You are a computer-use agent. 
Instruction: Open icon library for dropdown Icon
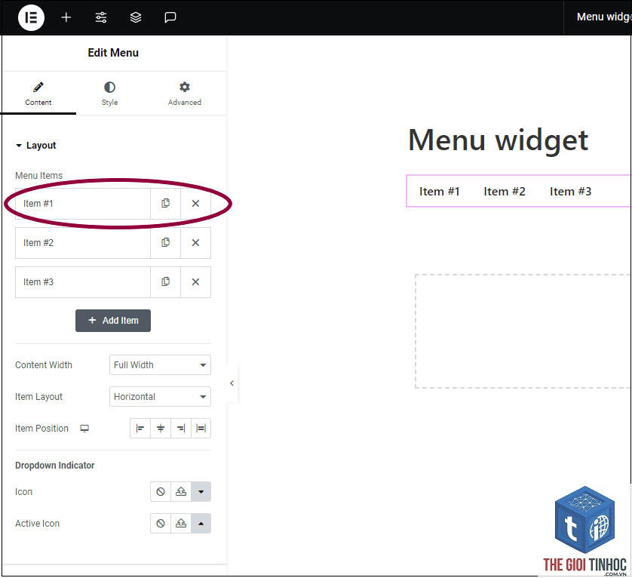[201, 492]
